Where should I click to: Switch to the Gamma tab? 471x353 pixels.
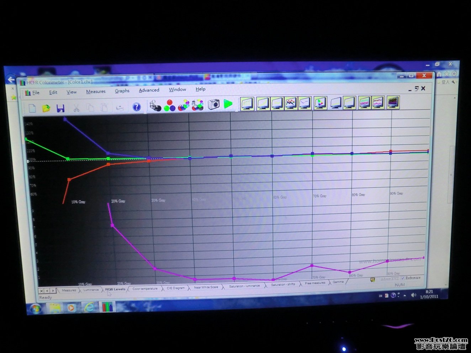pyautogui.click(x=338, y=282)
